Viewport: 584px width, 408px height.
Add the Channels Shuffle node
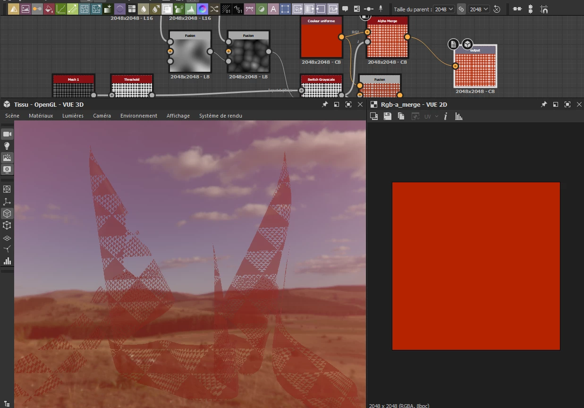click(214, 8)
